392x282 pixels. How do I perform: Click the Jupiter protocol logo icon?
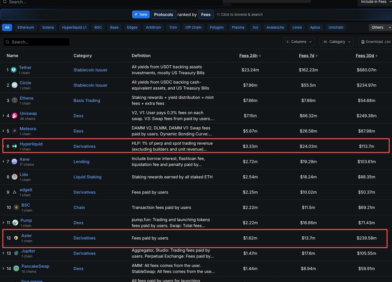pos(16,253)
